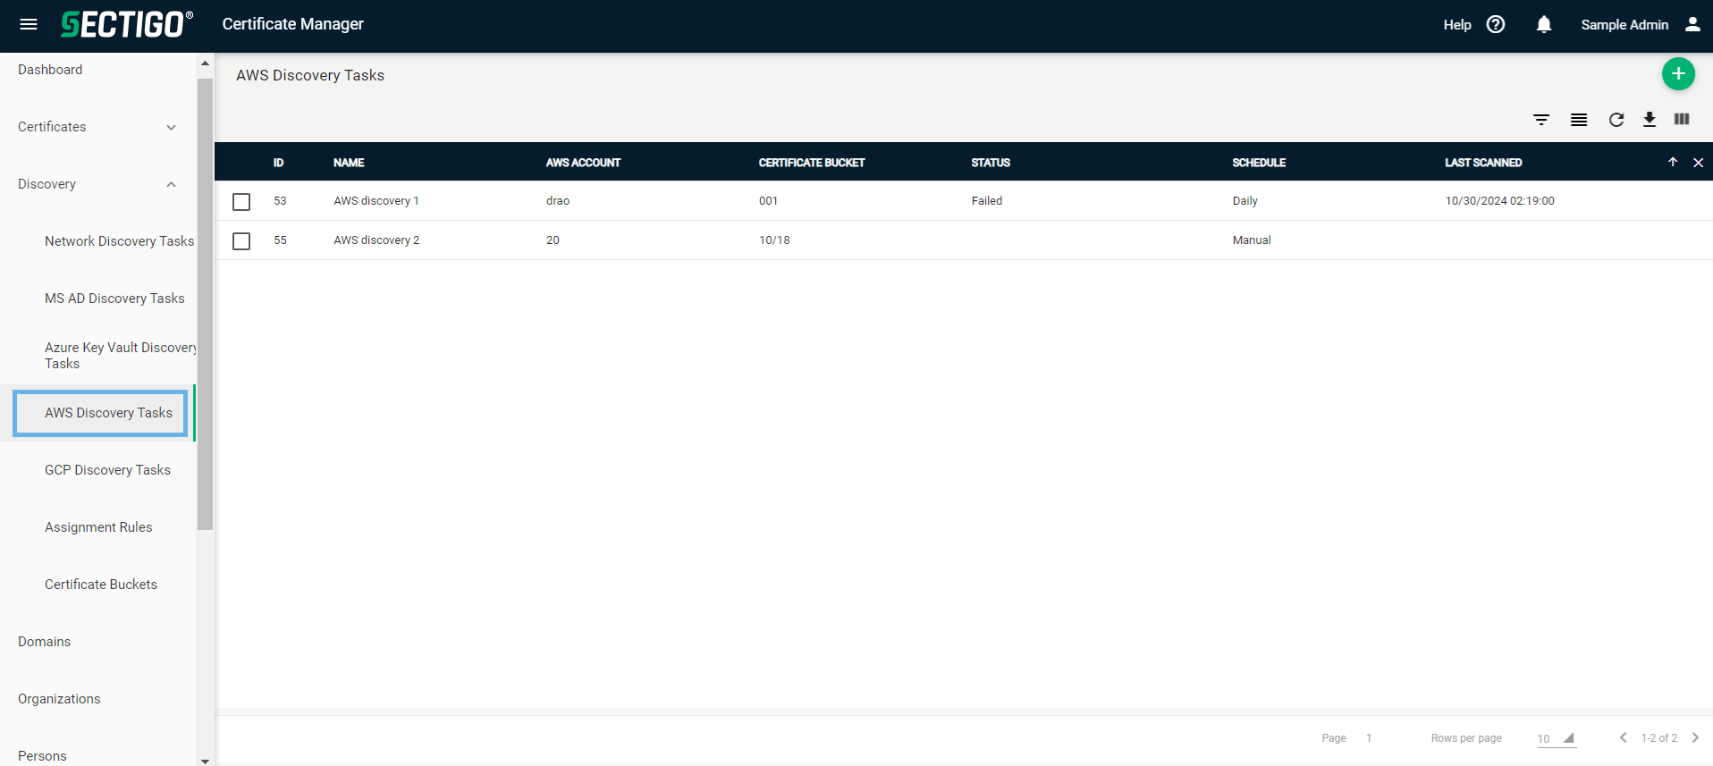Click the 'Failed' status cell

pyautogui.click(x=987, y=201)
